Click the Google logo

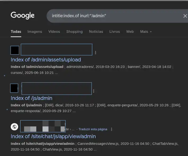(23, 15)
